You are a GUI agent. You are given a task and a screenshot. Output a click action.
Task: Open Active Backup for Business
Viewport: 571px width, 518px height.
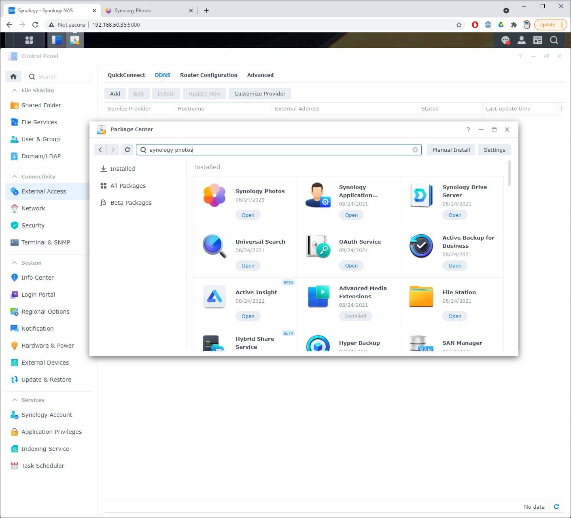pos(455,266)
